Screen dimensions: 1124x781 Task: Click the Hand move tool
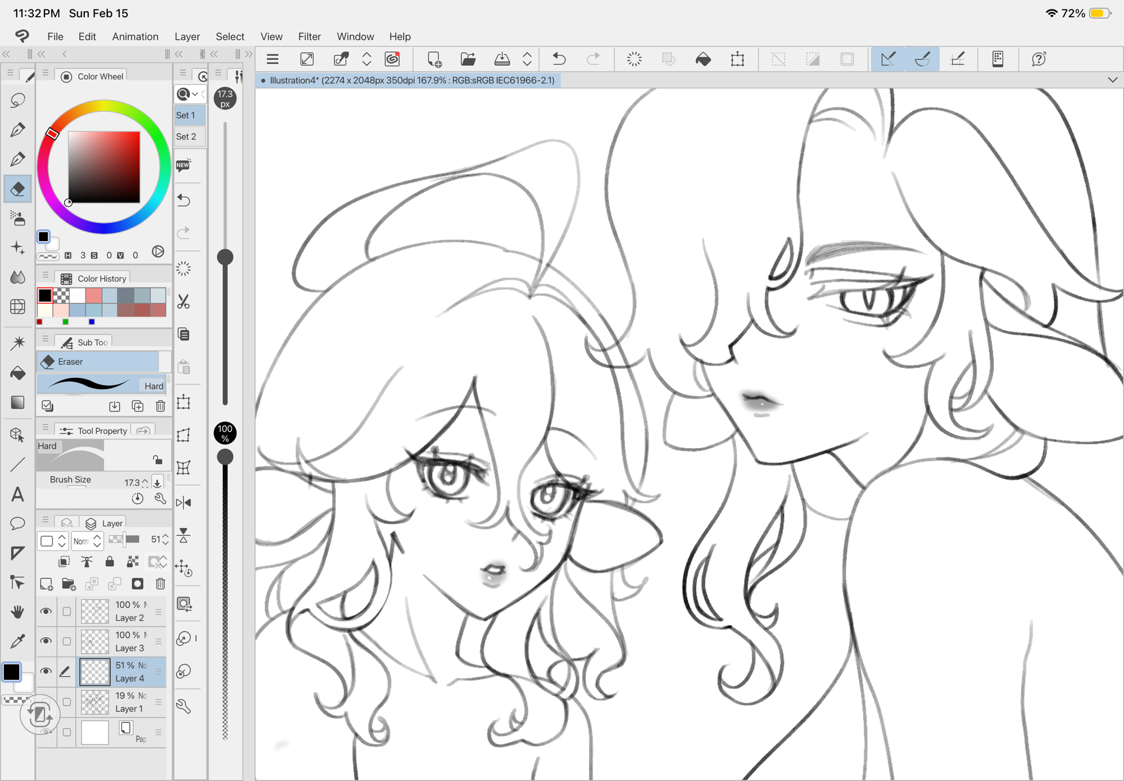(17, 612)
